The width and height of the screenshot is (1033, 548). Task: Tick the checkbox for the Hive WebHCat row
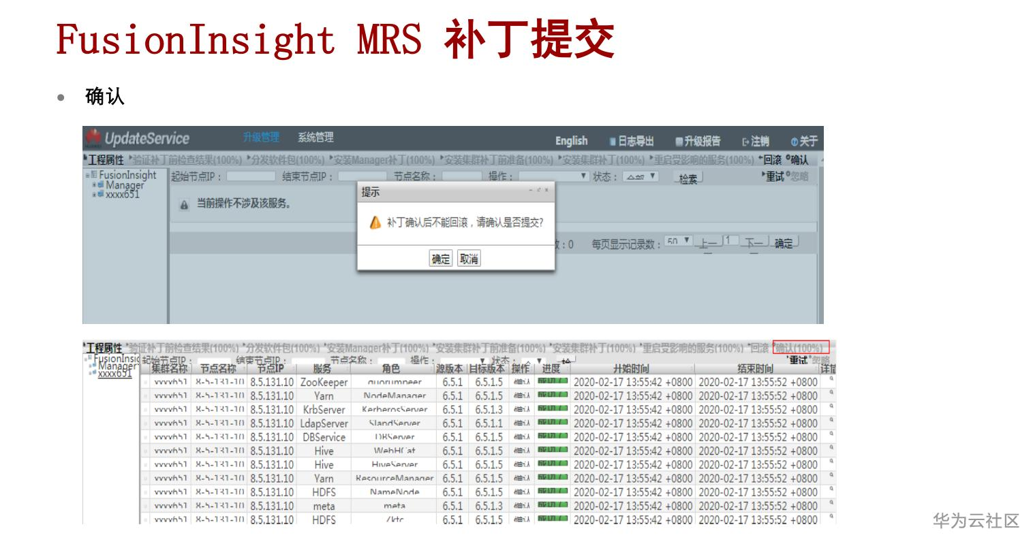coord(145,451)
